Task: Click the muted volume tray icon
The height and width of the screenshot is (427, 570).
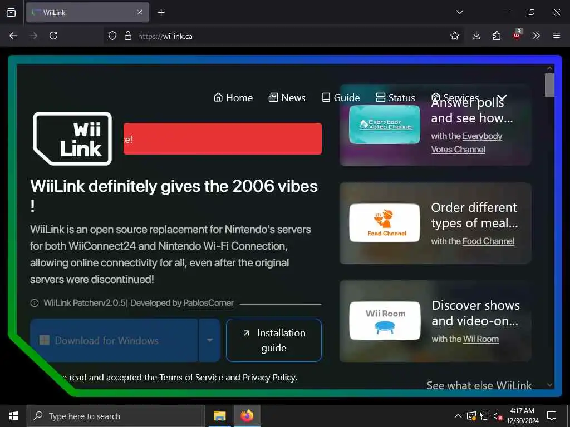Action: click(498, 416)
